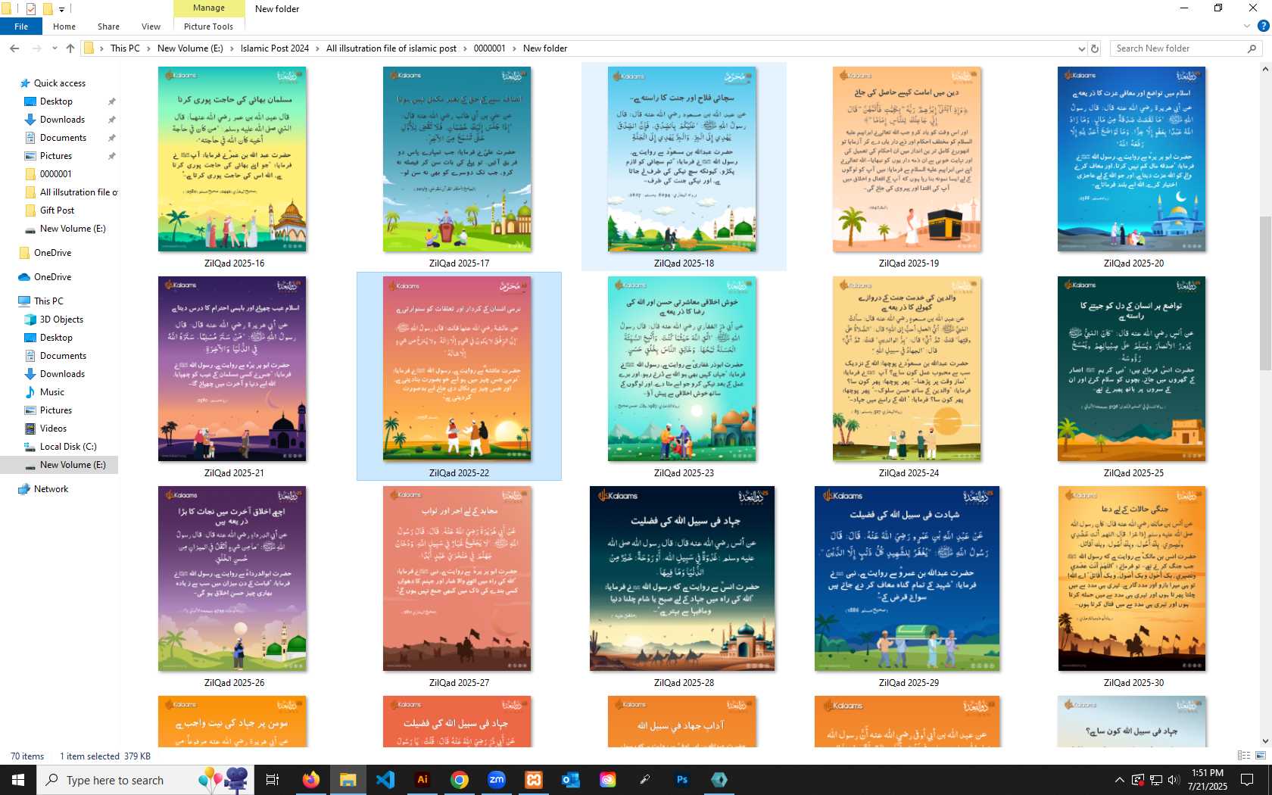The width and height of the screenshot is (1272, 795).
Task: Open Music under This PC
Action: [52, 392]
